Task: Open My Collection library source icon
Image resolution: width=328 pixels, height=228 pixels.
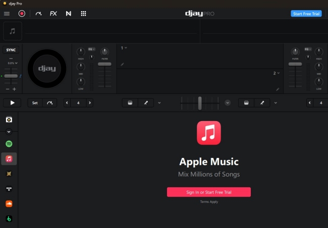Action: point(9,120)
